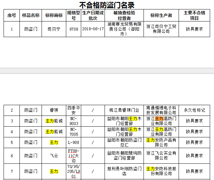
Task: Click the date cell 2018-06-17
Action: click(93, 29)
